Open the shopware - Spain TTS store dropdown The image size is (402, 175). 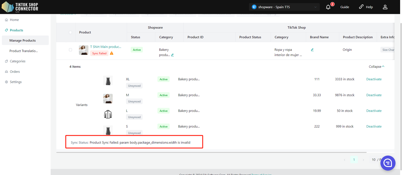[x=284, y=7]
